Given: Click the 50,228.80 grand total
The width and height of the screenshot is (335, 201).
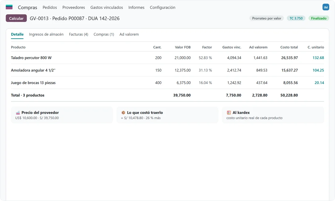Looking at the screenshot, I should click(x=289, y=95).
